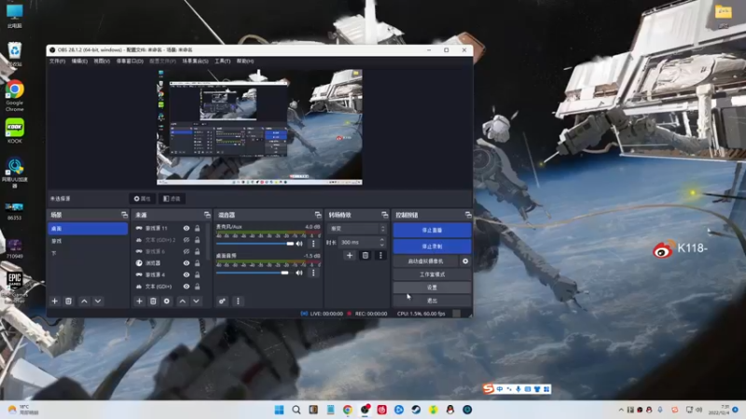Viewport: 746px width, 419px height.
Task: Add a scene transition with plus icon
Action: (350, 255)
